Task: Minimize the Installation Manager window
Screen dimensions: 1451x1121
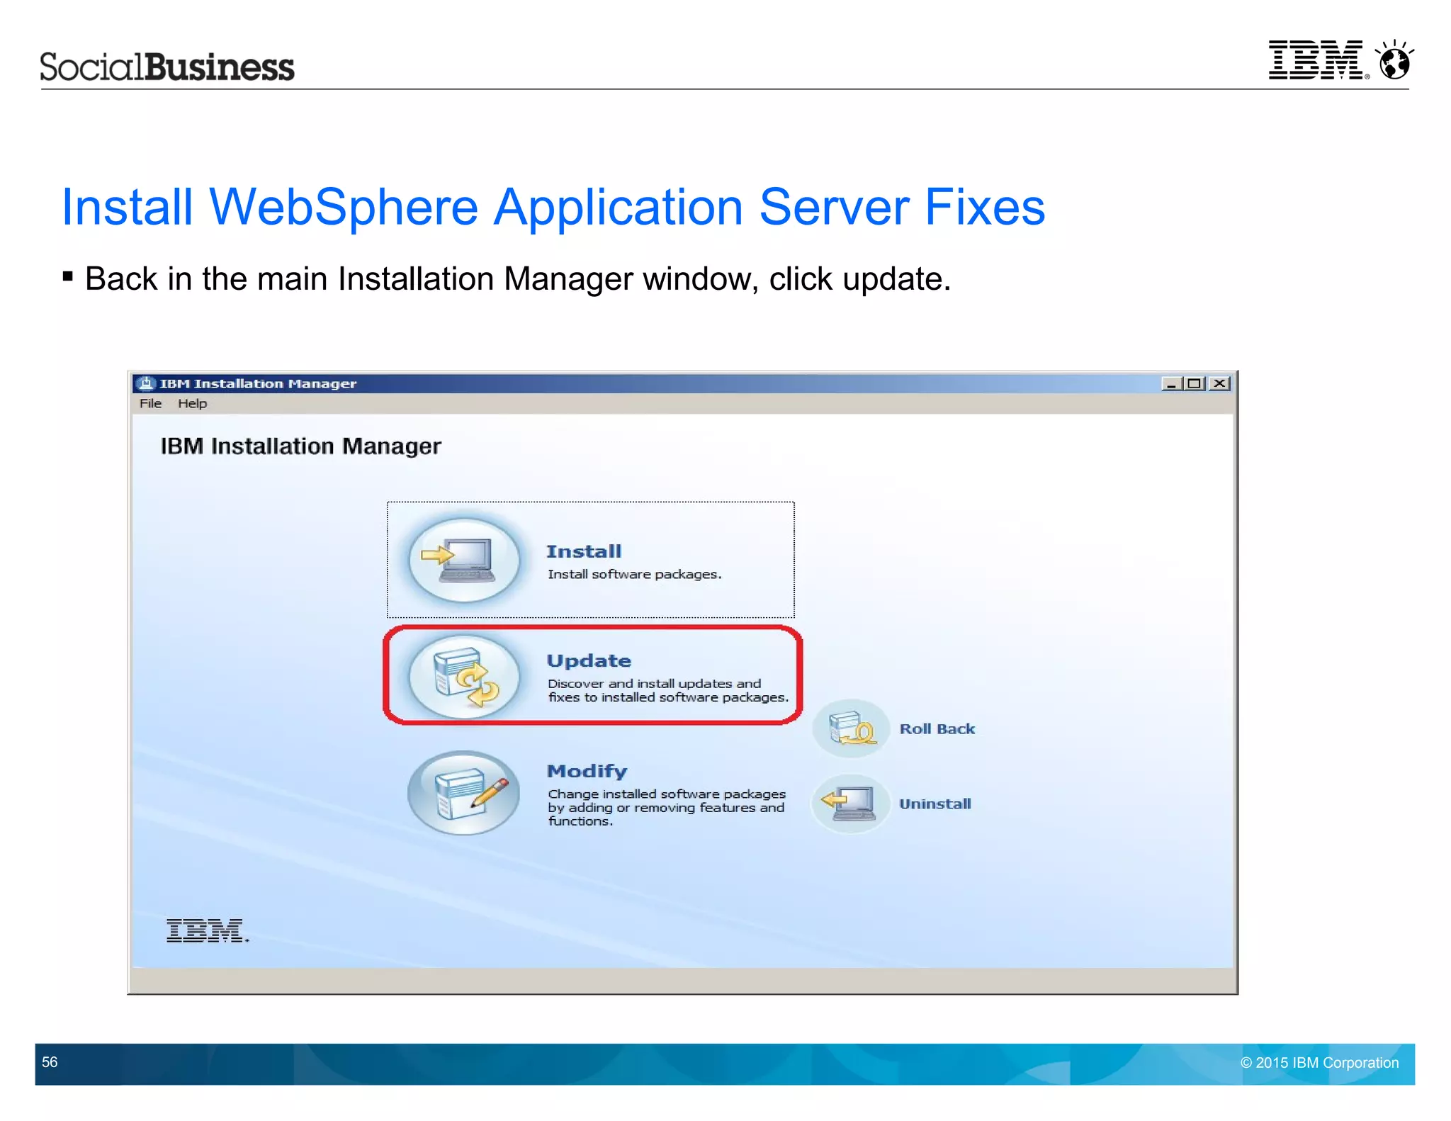Action: pos(1171,383)
